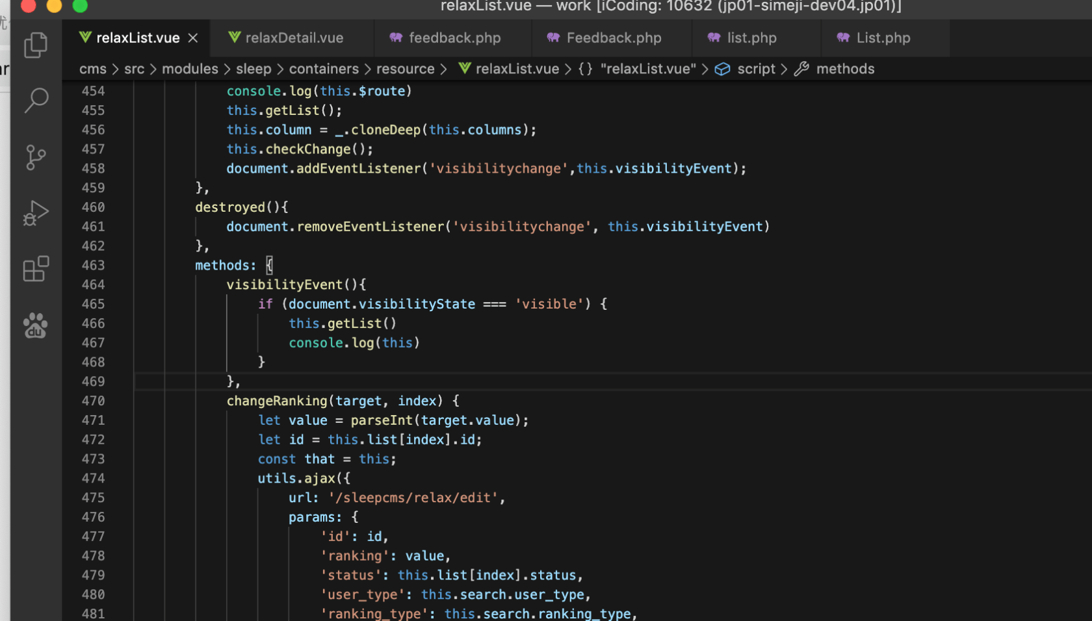Close the relaxList.vue tab
Screen dimensions: 1092x621
pyautogui.click(x=193, y=38)
